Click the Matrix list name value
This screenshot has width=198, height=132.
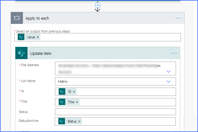click(63, 81)
